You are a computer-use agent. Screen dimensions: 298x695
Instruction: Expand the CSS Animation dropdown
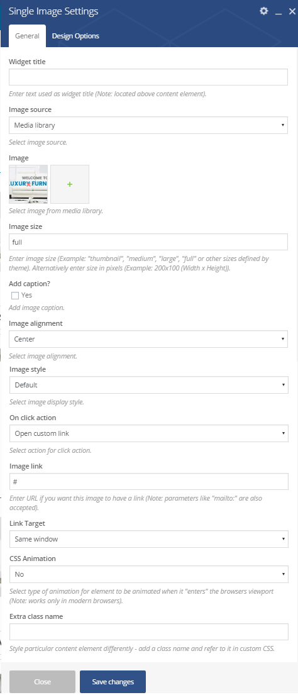[149, 574]
